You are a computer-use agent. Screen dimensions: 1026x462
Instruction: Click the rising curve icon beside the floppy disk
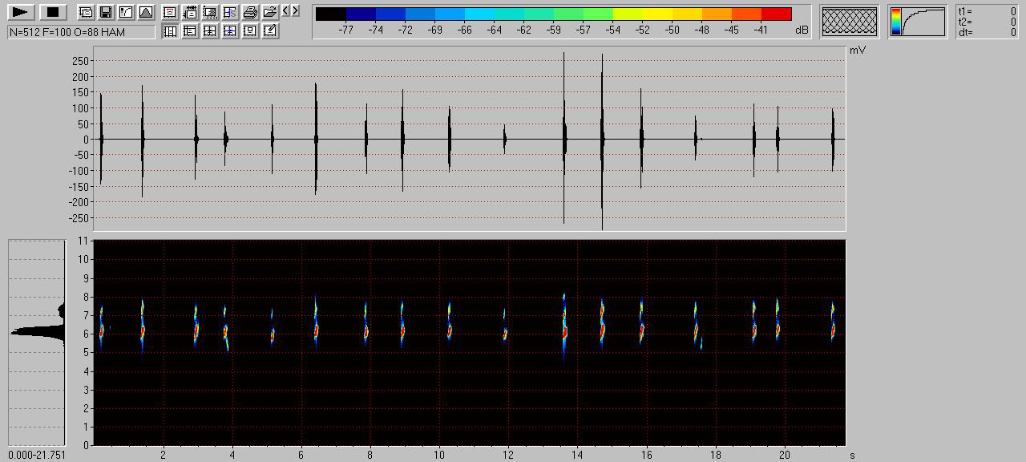126,12
